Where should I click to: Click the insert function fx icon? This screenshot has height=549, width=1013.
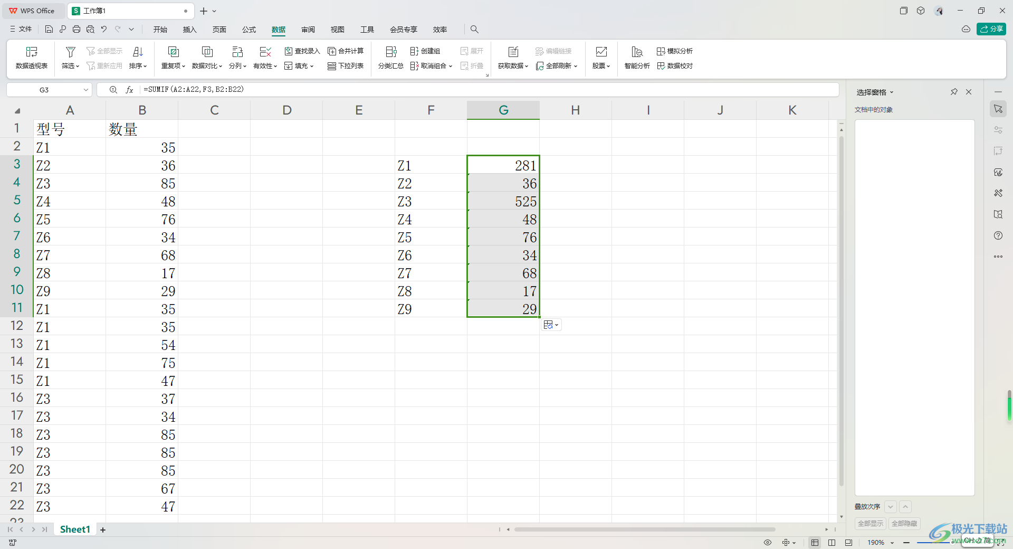click(x=129, y=90)
